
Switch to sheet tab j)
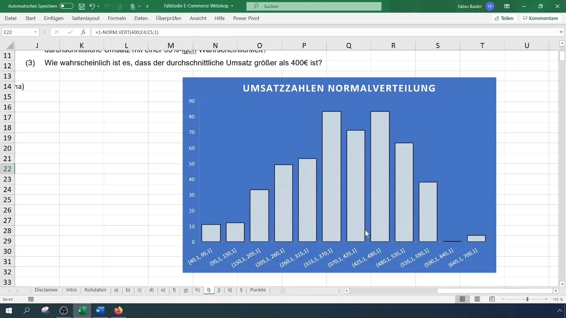(x=219, y=290)
